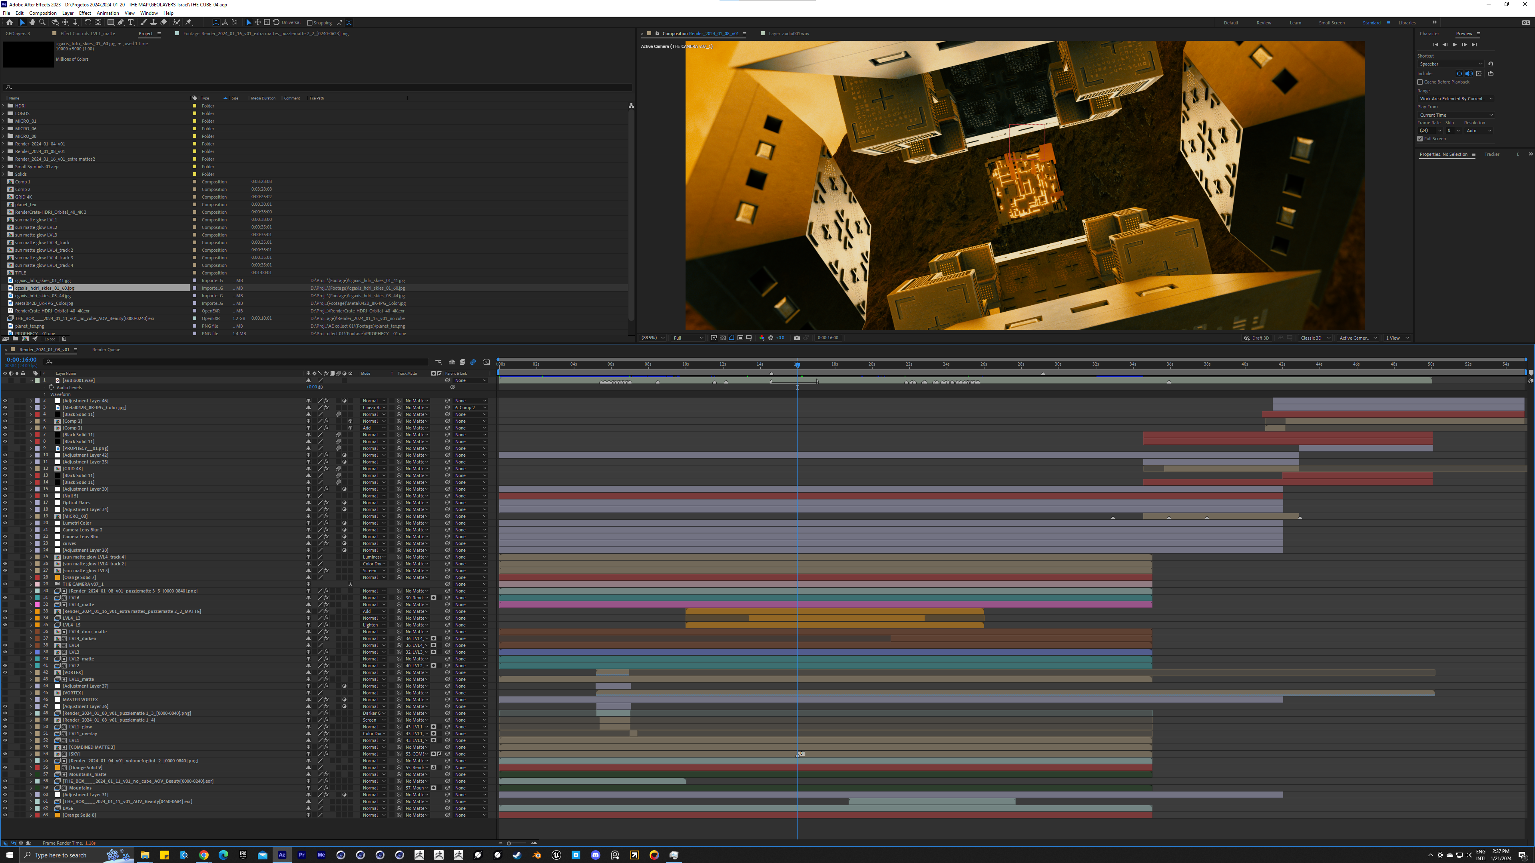This screenshot has height=863, width=1535.
Task: Uncheck the Full Screen checkbox
Action: click(x=1420, y=139)
